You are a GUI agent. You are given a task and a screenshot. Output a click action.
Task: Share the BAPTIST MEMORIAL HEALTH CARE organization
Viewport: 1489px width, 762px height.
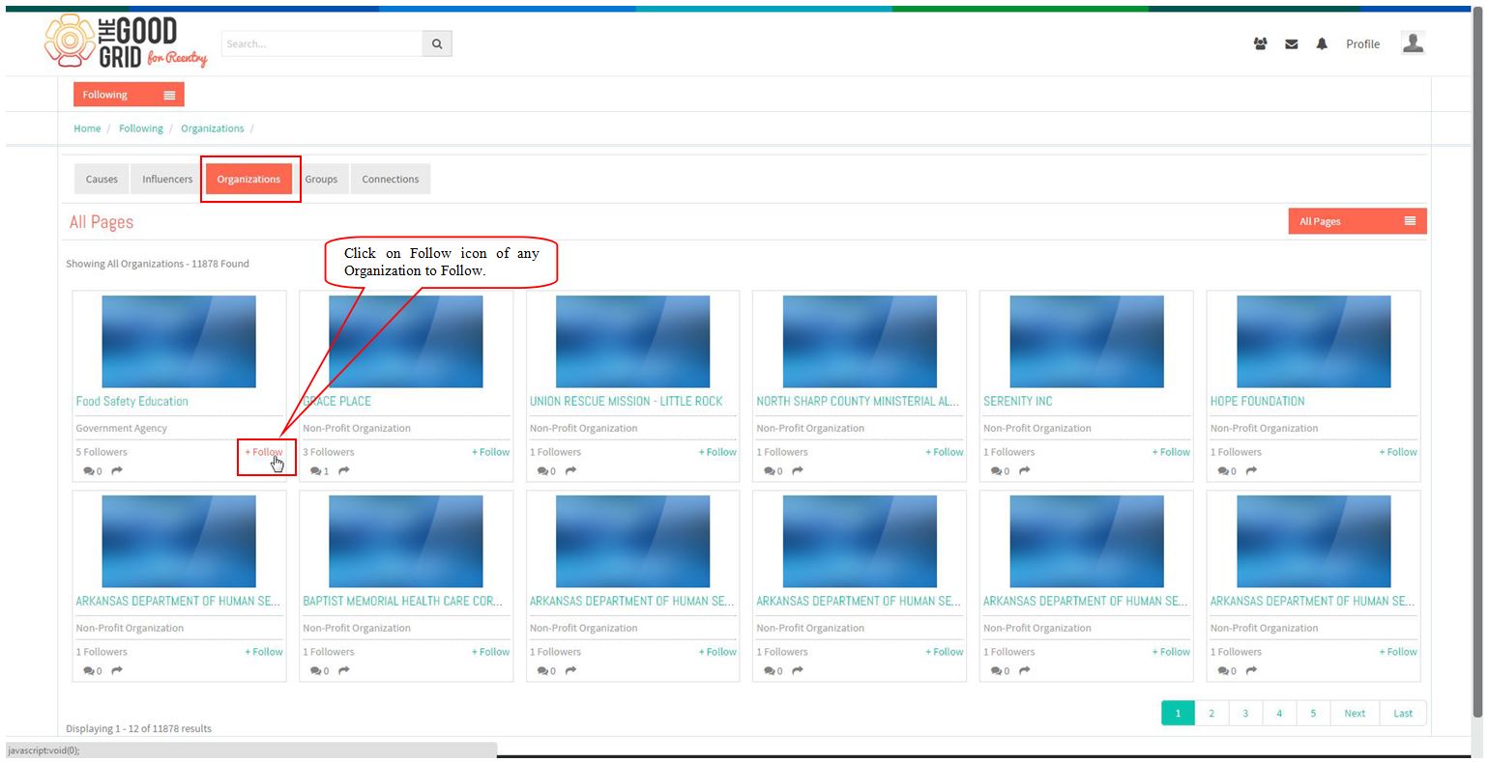[x=344, y=670]
